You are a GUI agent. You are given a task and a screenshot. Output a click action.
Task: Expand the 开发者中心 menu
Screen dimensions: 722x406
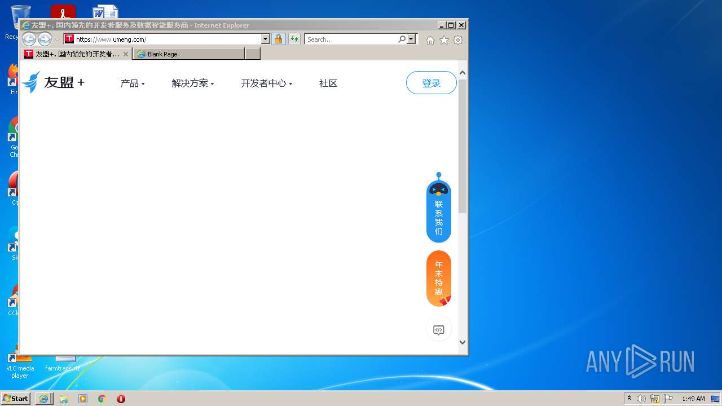[x=267, y=83]
